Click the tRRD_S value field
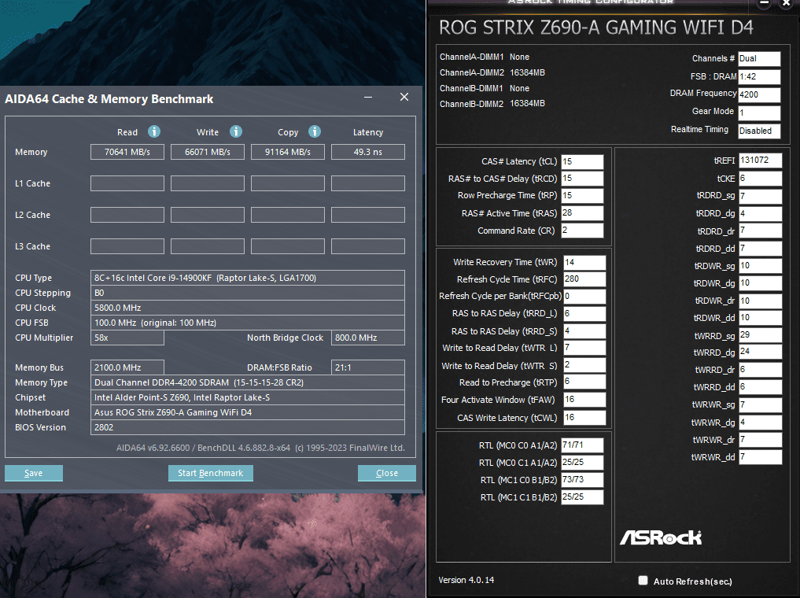This screenshot has height=598, width=800. pos(584,331)
